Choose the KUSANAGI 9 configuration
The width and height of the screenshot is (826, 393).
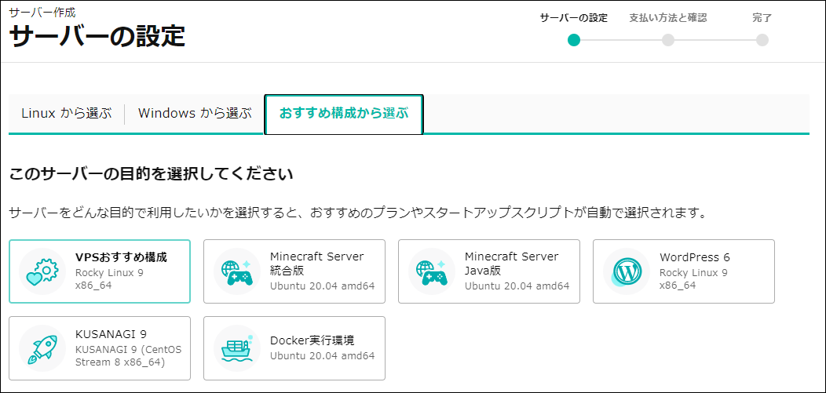[x=111, y=333]
